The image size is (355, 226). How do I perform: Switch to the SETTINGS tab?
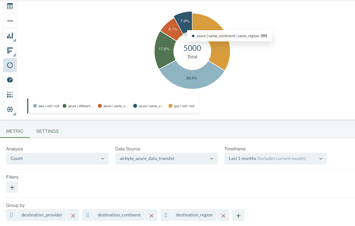pos(47,131)
